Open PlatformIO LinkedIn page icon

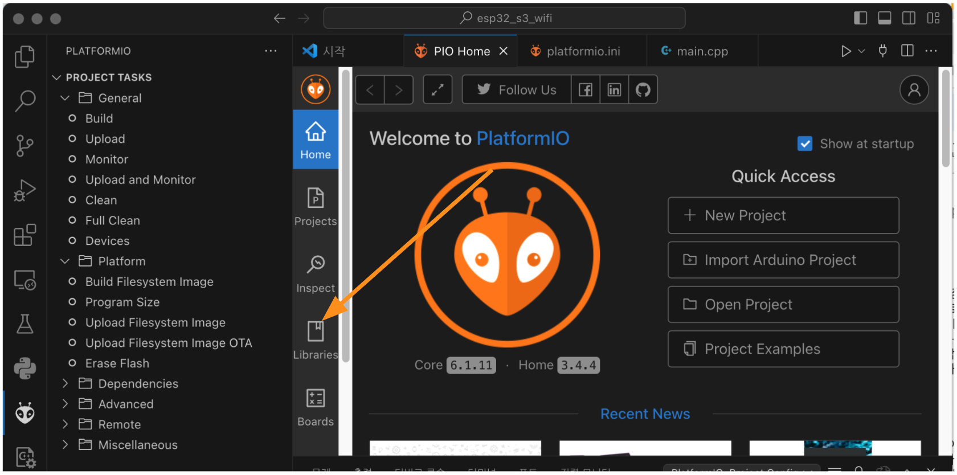click(x=614, y=90)
